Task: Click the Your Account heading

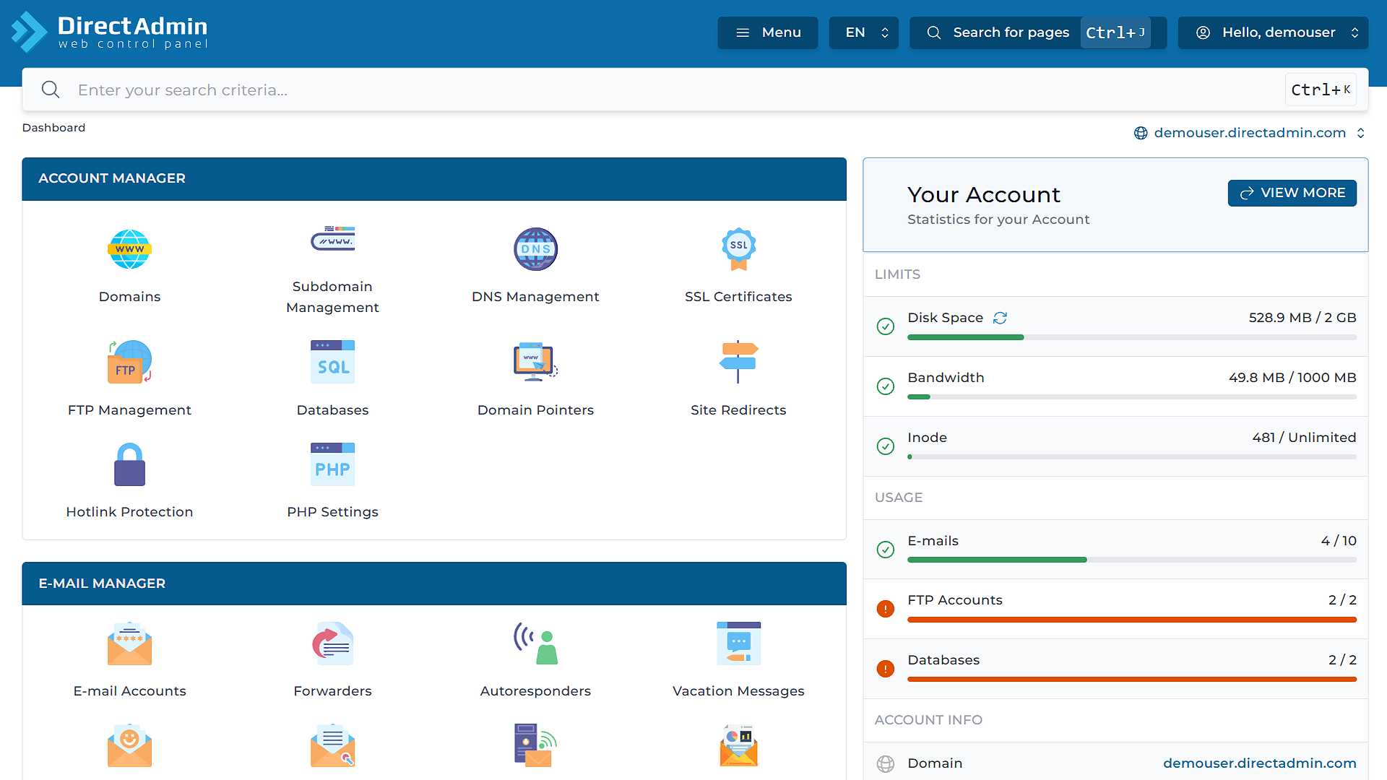Action: click(x=984, y=195)
